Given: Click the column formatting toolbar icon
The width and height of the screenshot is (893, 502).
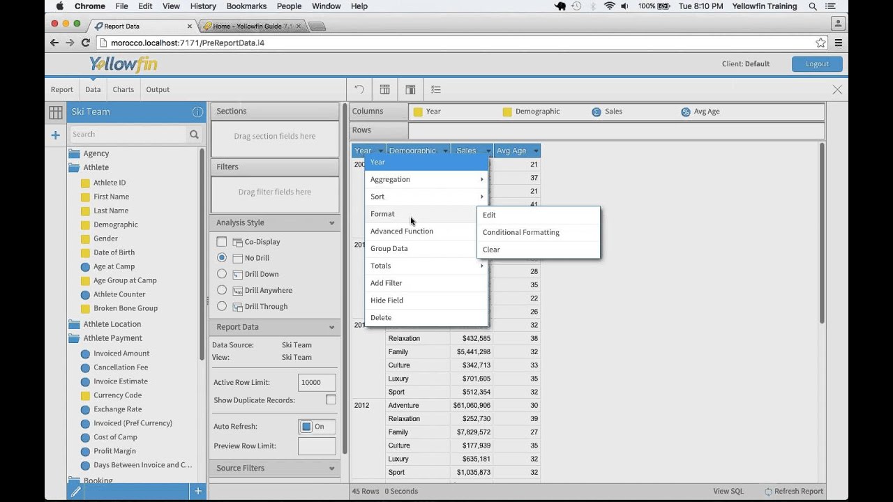Looking at the screenshot, I should (x=384, y=89).
